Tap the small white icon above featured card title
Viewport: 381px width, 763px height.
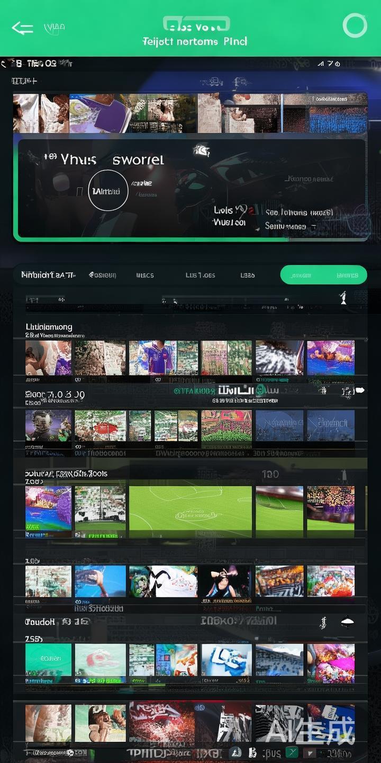pyautogui.click(x=201, y=151)
